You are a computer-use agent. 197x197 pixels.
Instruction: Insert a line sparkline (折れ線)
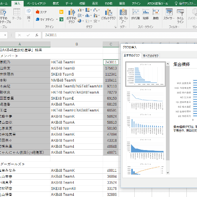point(136,14)
